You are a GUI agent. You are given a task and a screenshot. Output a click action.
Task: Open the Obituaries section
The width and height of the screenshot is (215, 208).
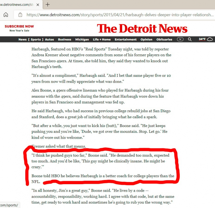pyautogui.click(x=164, y=39)
